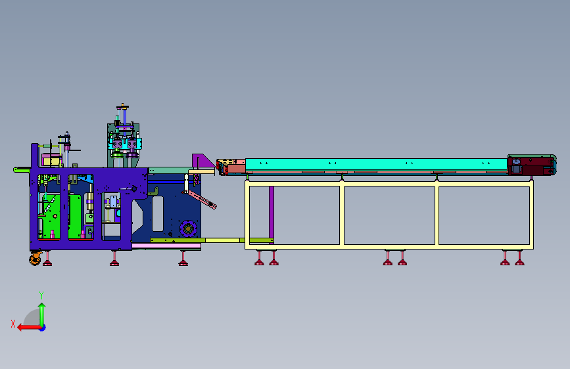Viewport: 570px width, 369px height.
Task: Click the red X axis arrow on triad
Action: pyautogui.click(x=29, y=328)
